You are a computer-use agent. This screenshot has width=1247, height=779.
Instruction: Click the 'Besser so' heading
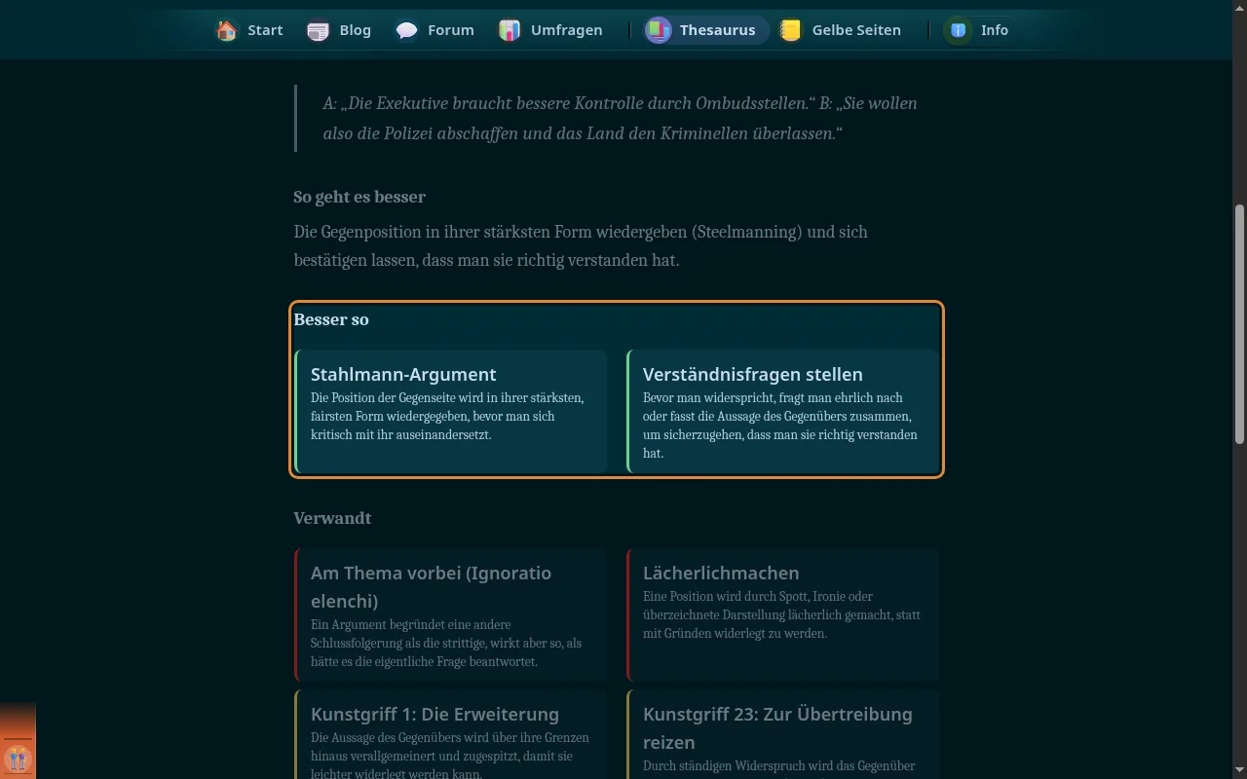pos(331,319)
